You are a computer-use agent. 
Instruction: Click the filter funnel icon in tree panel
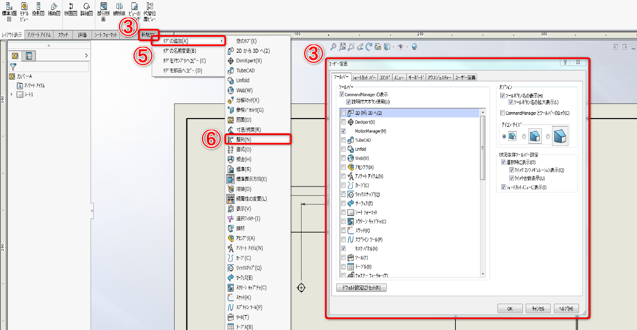[13, 67]
